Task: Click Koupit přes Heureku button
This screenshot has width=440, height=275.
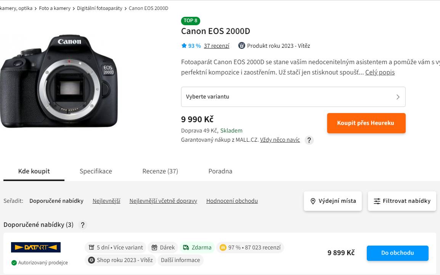Action: pos(366,123)
